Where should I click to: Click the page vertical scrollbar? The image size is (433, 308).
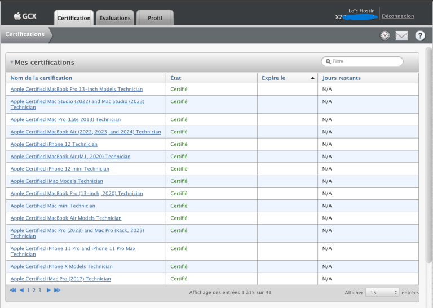click(x=428, y=155)
